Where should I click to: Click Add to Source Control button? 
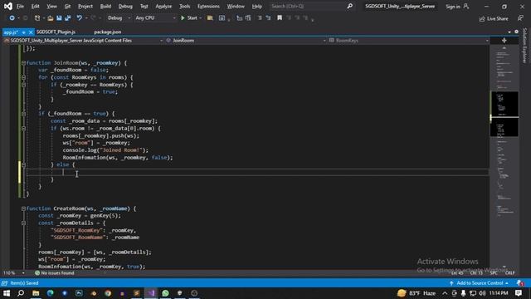click(479, 283)
